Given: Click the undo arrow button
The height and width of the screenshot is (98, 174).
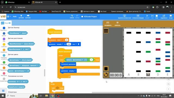Looking at the screenshot, I should point(72,16).
